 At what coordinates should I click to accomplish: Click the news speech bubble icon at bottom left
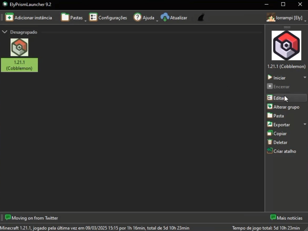click(x=8, y=217)
